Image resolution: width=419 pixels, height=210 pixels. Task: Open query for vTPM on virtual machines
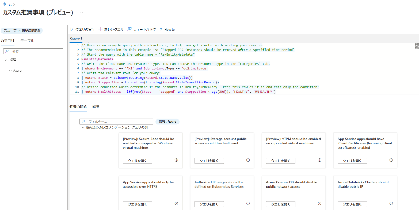click(281, 161)
